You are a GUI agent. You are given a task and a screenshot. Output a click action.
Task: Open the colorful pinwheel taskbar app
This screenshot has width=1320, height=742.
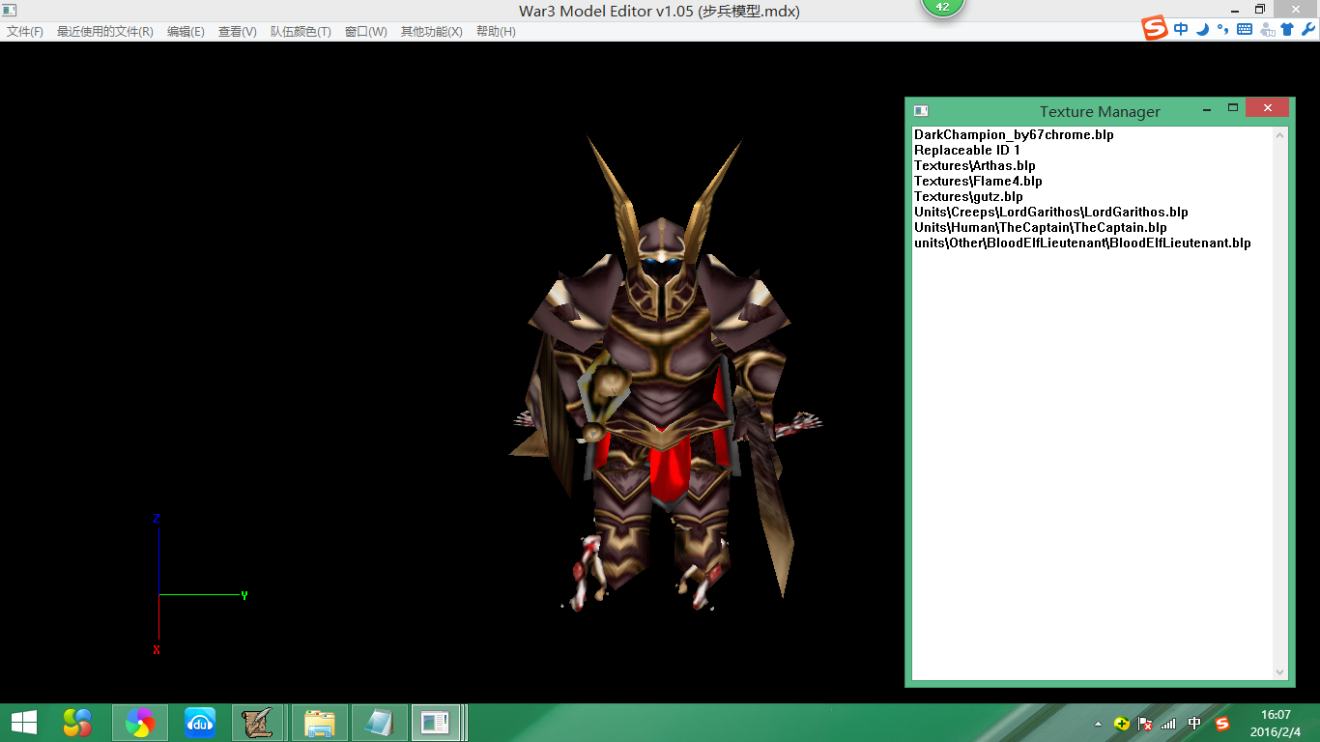(140, 723)
